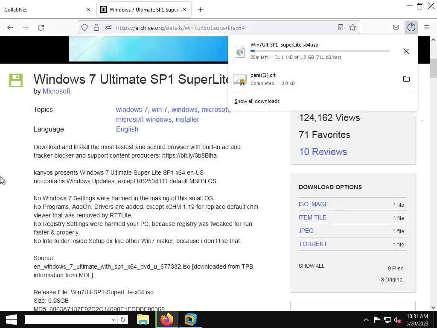Click the 9 Files text
The width and height of the screenshot is (437, 328).
coord(396,269)
